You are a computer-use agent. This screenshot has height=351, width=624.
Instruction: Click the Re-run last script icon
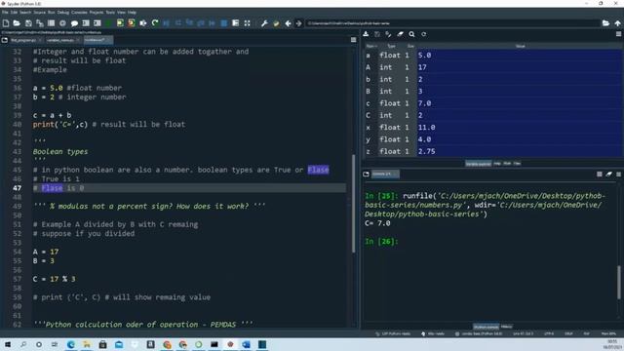pos(155,23)
